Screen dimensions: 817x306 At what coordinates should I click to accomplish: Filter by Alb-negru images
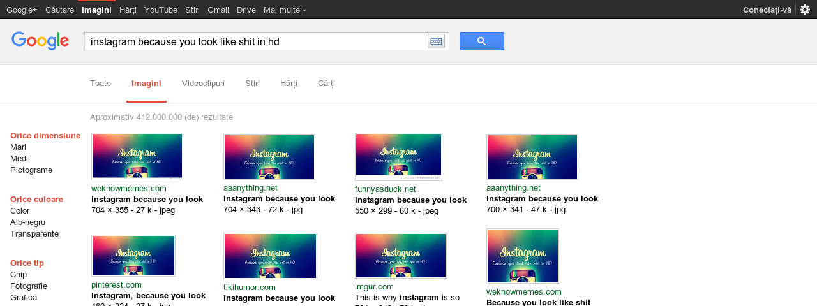tap(27, 222)
